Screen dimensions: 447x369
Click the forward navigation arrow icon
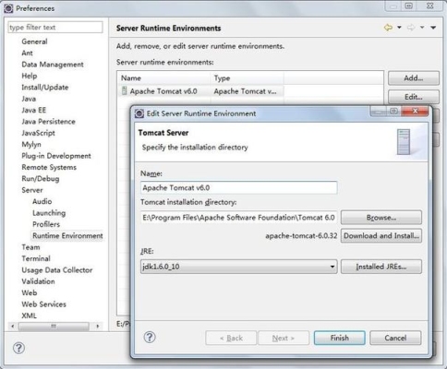tap(411, 28)
